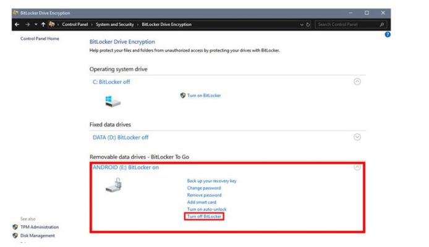429x247 pixels.
Task: Click Change password link
Action: pos(204,188)
